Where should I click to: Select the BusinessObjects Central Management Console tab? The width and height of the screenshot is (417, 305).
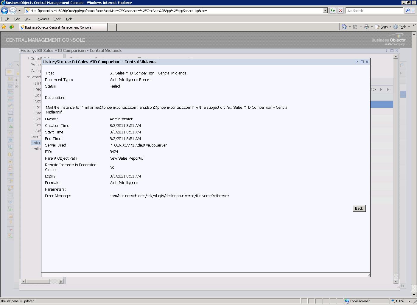coord(63,27)
